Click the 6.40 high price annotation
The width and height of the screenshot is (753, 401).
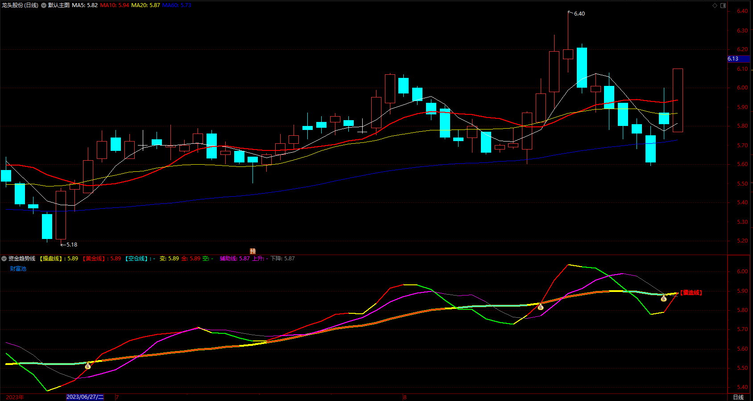579,14
